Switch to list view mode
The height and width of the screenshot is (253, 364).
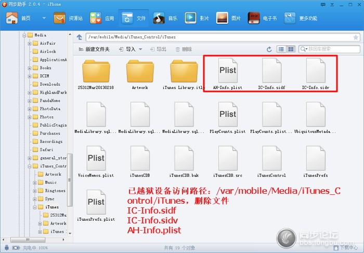[x=281, y=49]
